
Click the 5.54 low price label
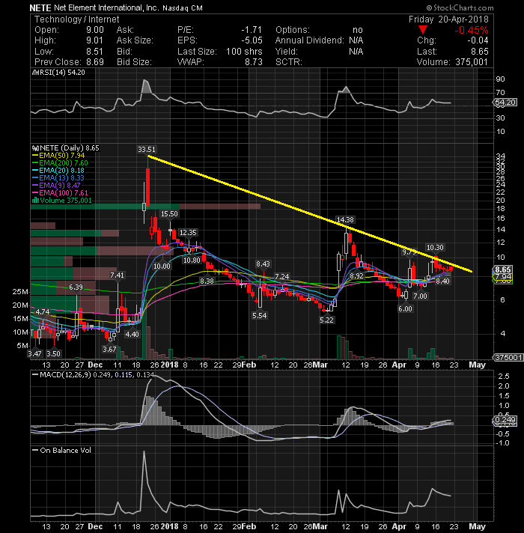pyautogui.click(x=259, y=315)
